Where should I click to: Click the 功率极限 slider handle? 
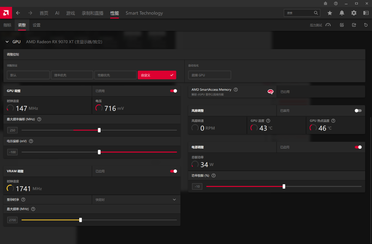pos(284,187)
